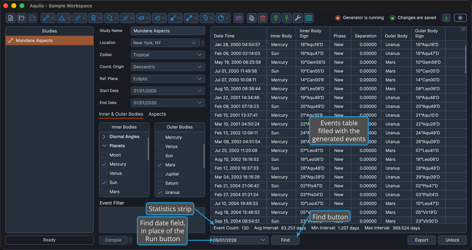Select Mundane Aspects in the Studies list

pos(49,41)
